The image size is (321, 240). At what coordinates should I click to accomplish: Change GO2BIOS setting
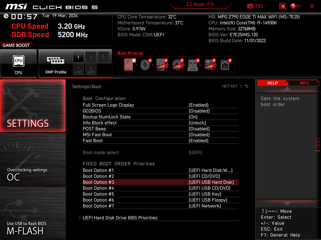click(160, 111)
